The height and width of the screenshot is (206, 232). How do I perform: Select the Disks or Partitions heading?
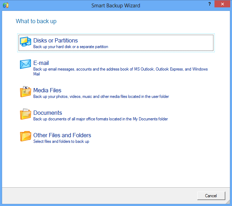click(x=55, y=41)
